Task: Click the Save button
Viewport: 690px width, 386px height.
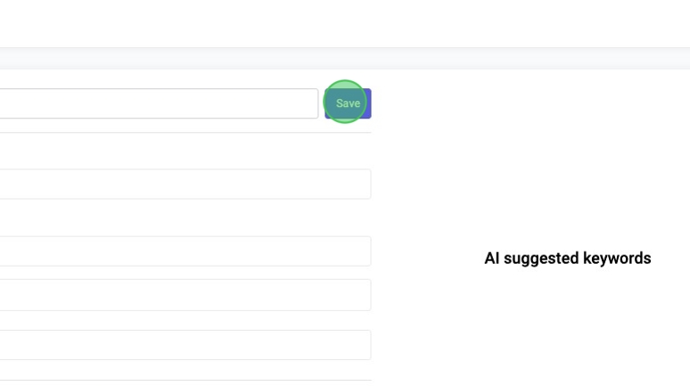Action: 348,103
